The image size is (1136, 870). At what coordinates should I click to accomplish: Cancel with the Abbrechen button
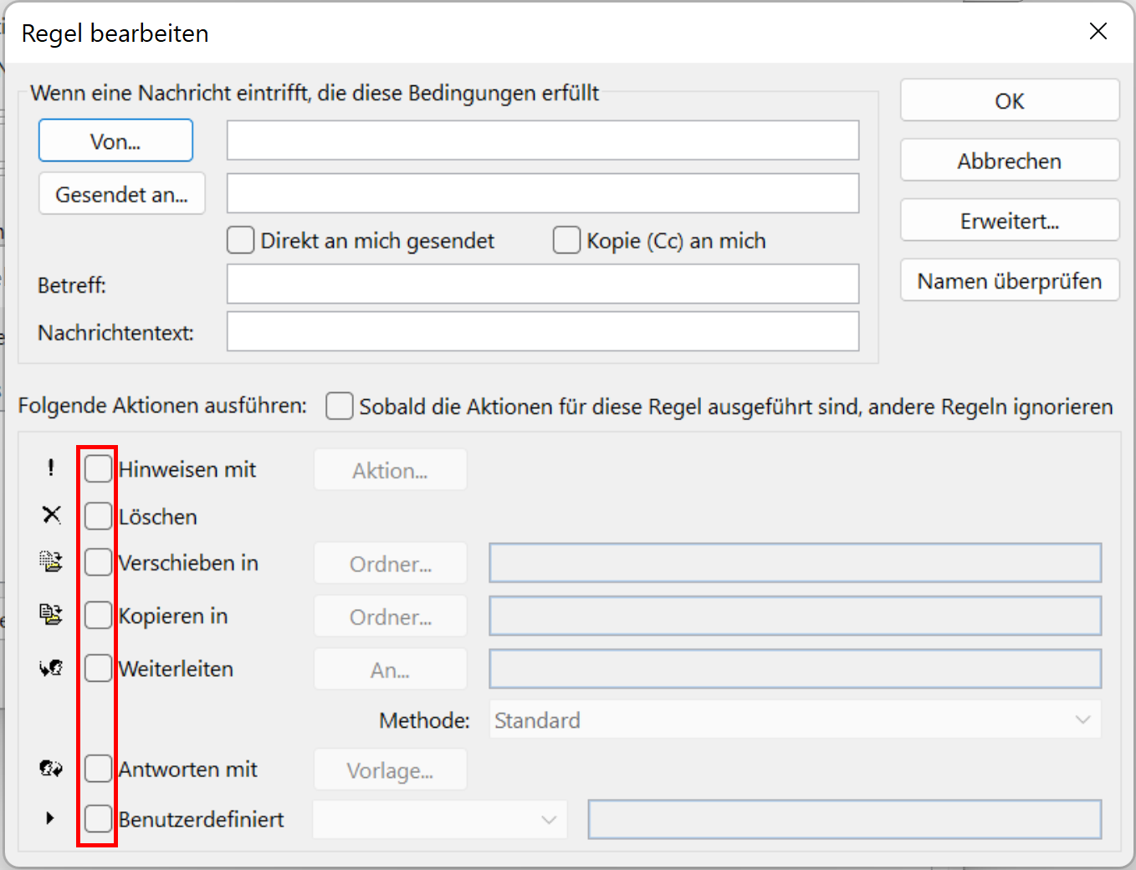point(1010,161)
